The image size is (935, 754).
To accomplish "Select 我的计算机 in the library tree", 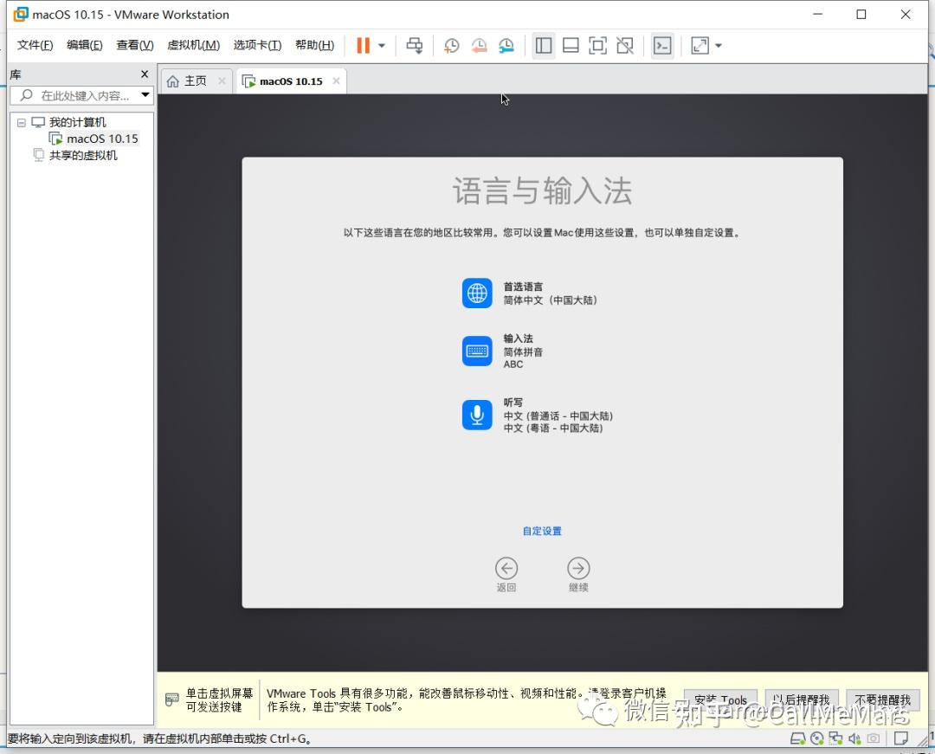I will (78, 122).
